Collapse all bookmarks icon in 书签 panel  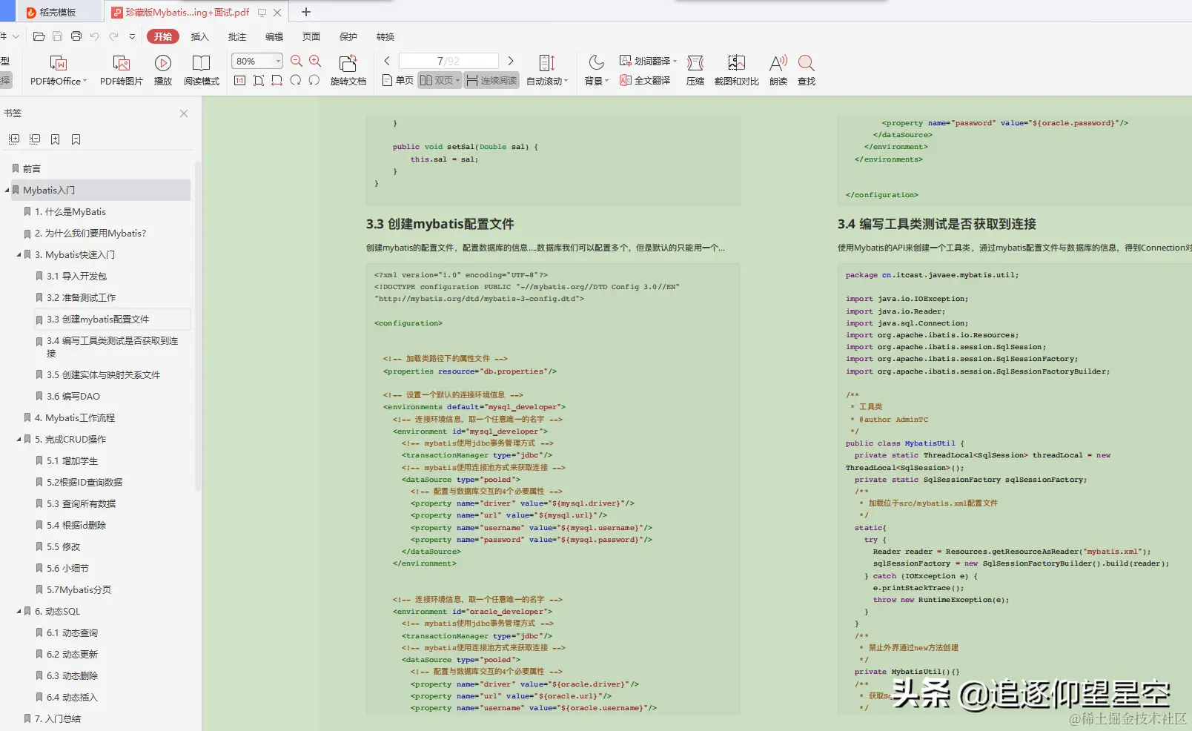[35, 139]
